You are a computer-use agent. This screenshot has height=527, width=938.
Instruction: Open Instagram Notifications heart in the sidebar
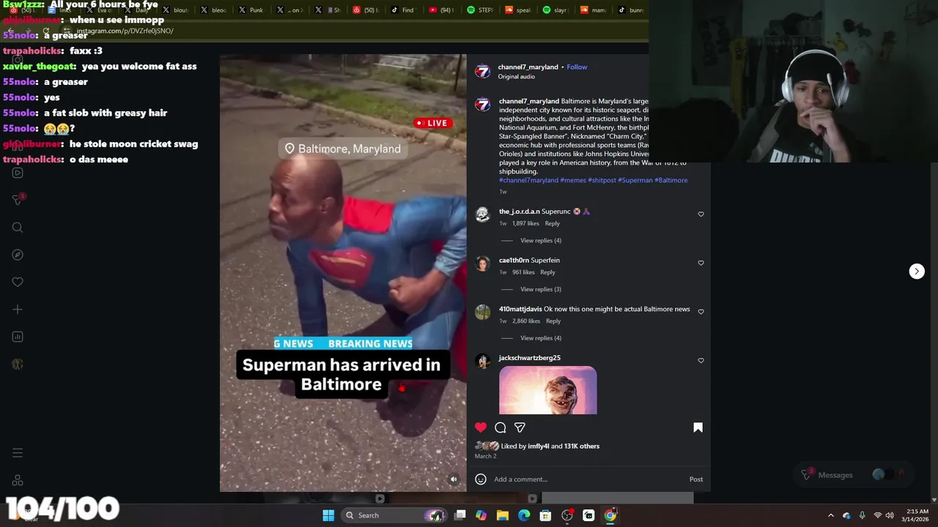[18, 282]
